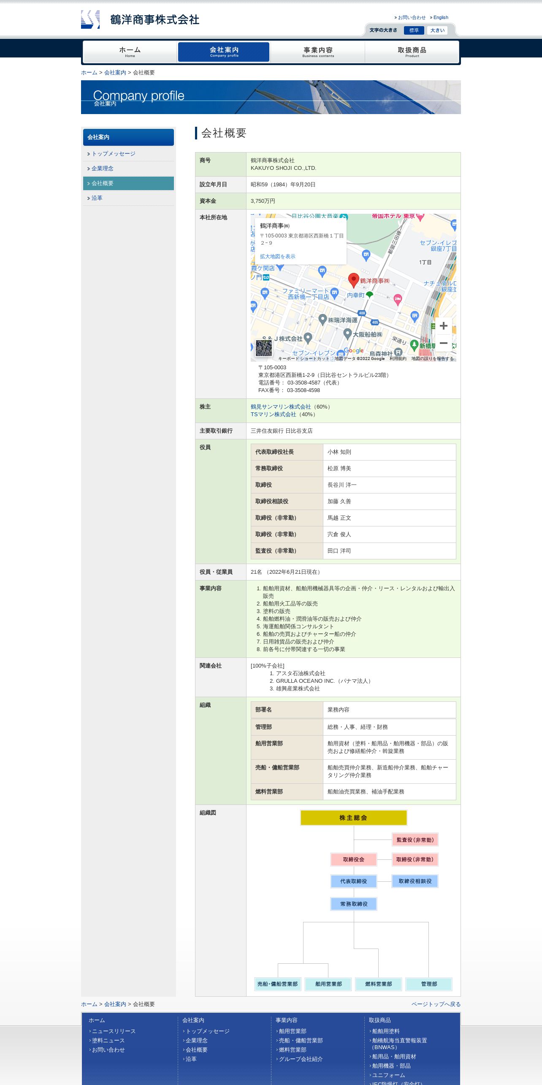Zoom in on the Google map
This screenshot has width=542, height=1085.
(443, 326)
